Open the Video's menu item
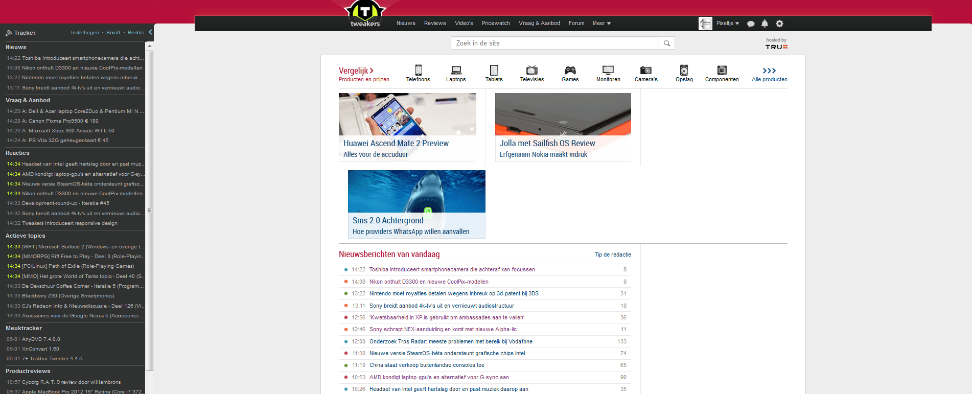 [464, 23]
